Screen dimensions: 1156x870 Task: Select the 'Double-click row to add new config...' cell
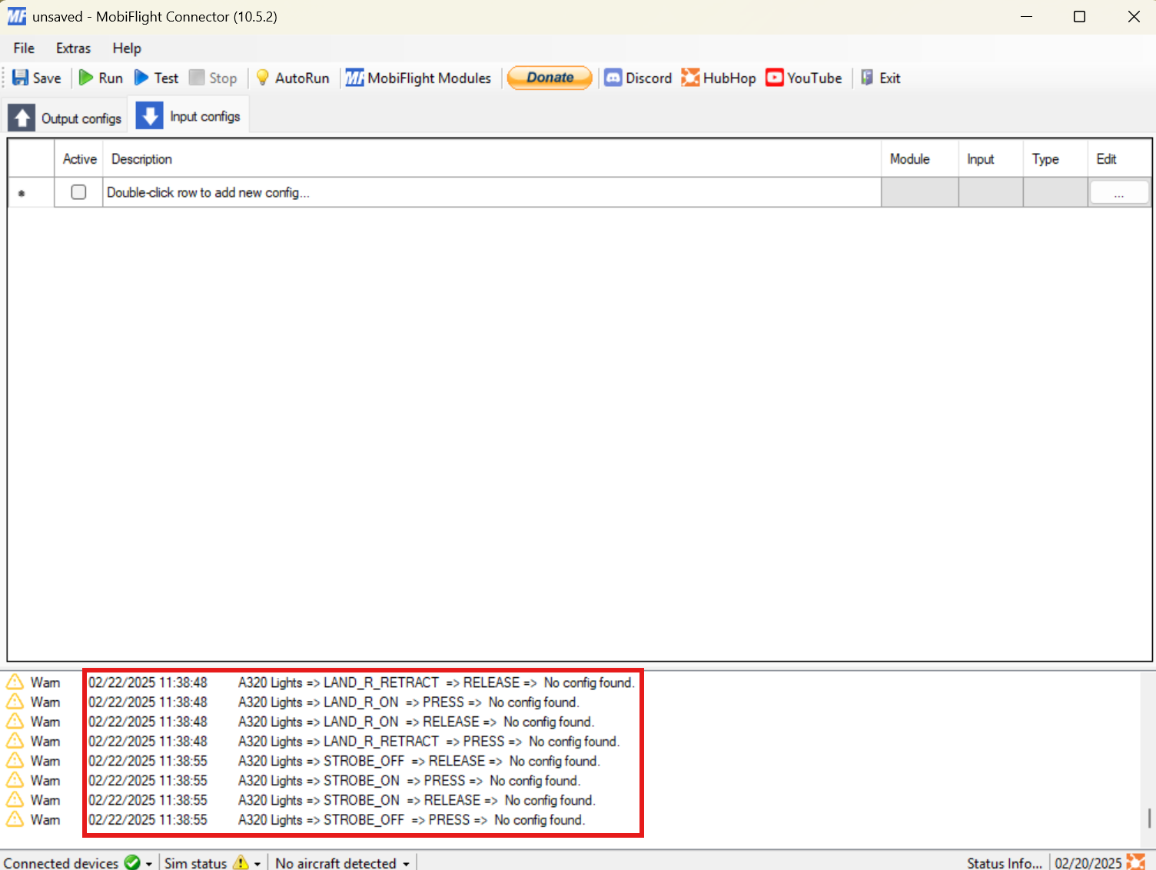[x=492, y=192]
